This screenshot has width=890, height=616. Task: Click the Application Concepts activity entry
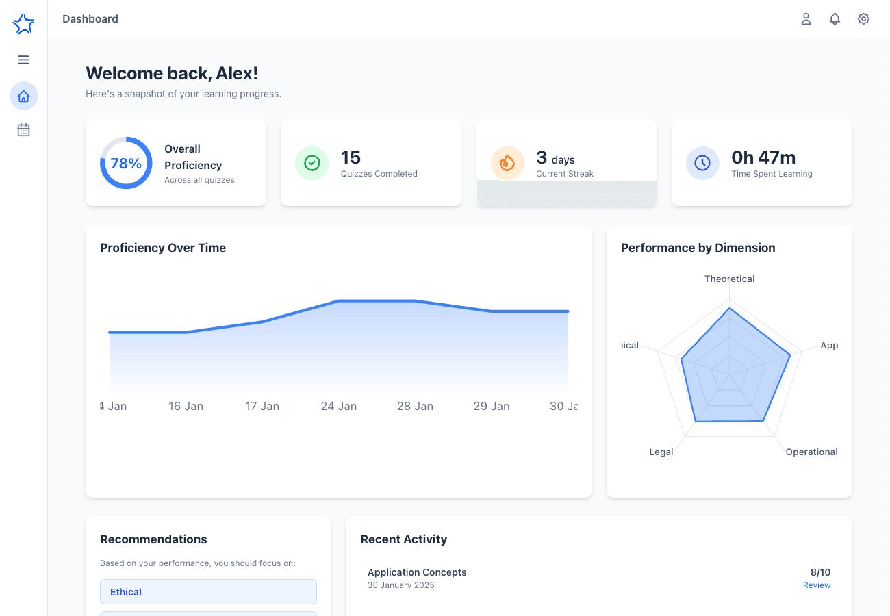pos(417,572)
